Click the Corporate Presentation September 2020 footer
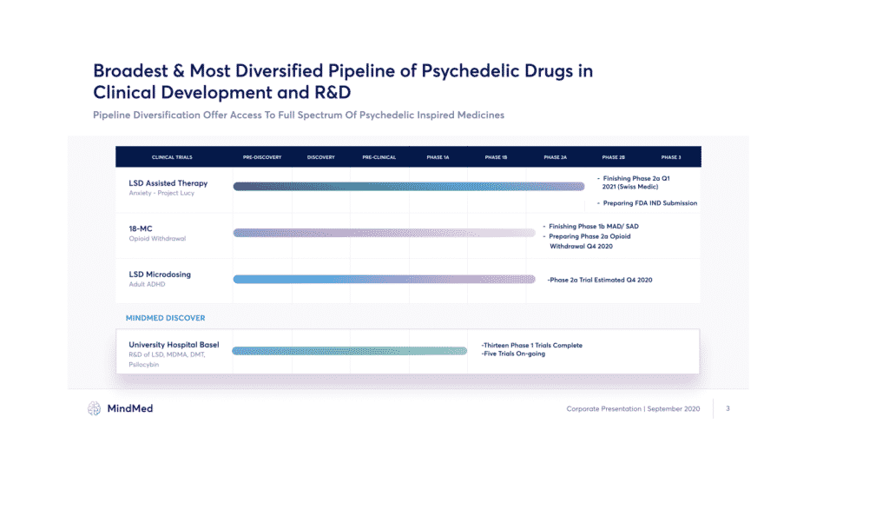This screenshot has width=889, height=516. tap(633, 408)
